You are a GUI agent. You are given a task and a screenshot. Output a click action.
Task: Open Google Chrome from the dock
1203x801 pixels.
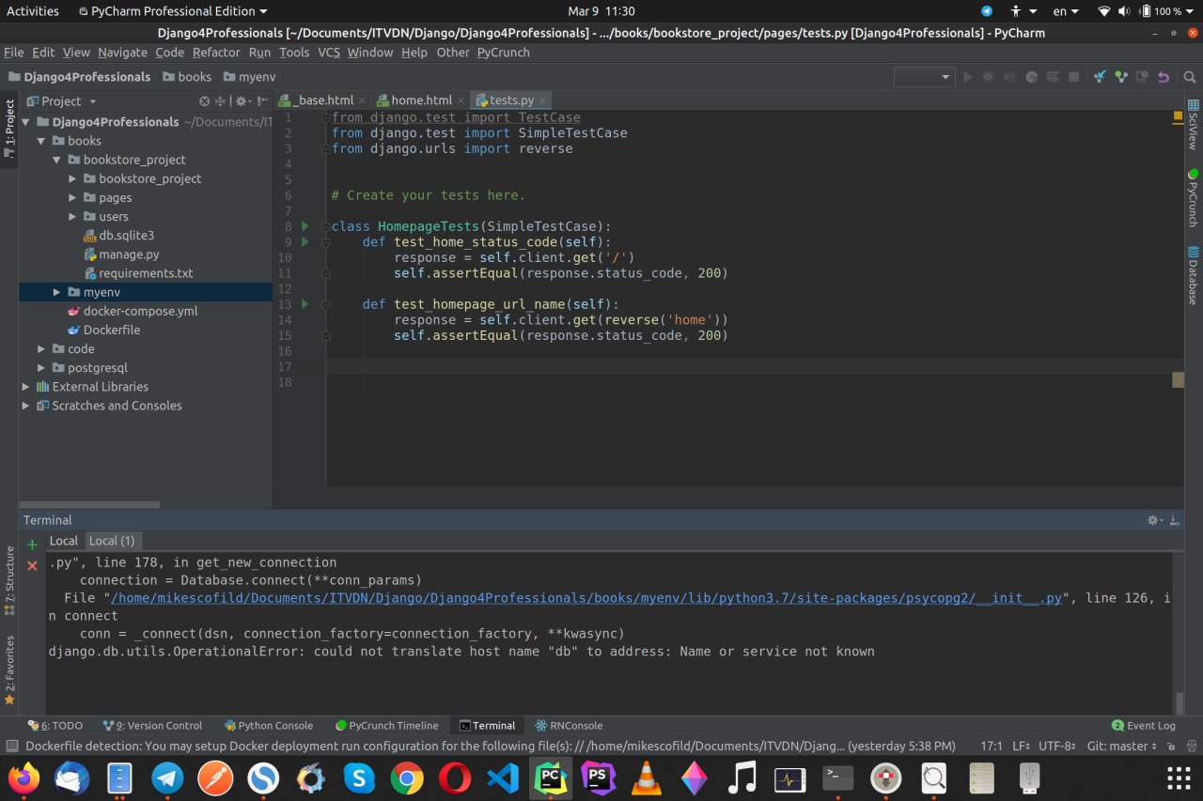[407, 778]
